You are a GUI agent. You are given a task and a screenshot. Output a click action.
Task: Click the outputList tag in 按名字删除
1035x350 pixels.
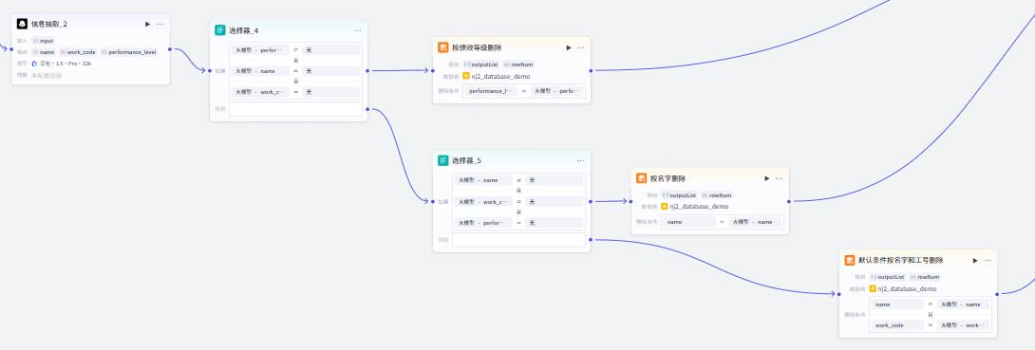[679, 194]
